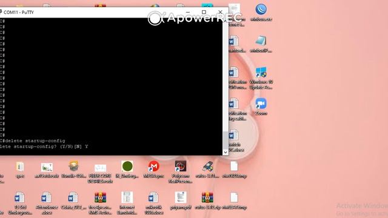Viewport: 388px width, 218px height.
Task: Click the COM11 - PuTTY title bar text
Action: pyautogui.click(x=19, y=12)
